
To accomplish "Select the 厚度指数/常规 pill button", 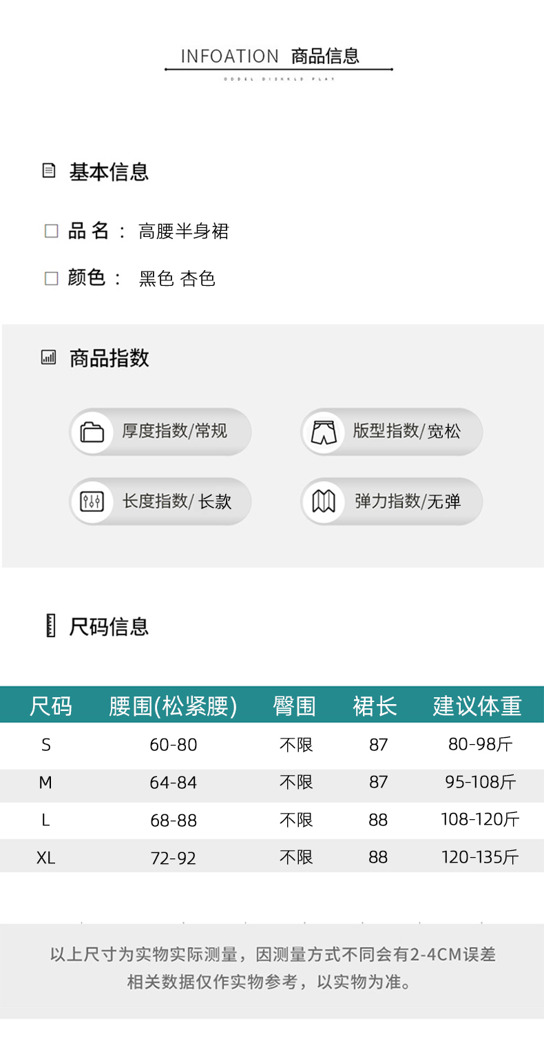I will pyautogui.click(x=160, y=432).
